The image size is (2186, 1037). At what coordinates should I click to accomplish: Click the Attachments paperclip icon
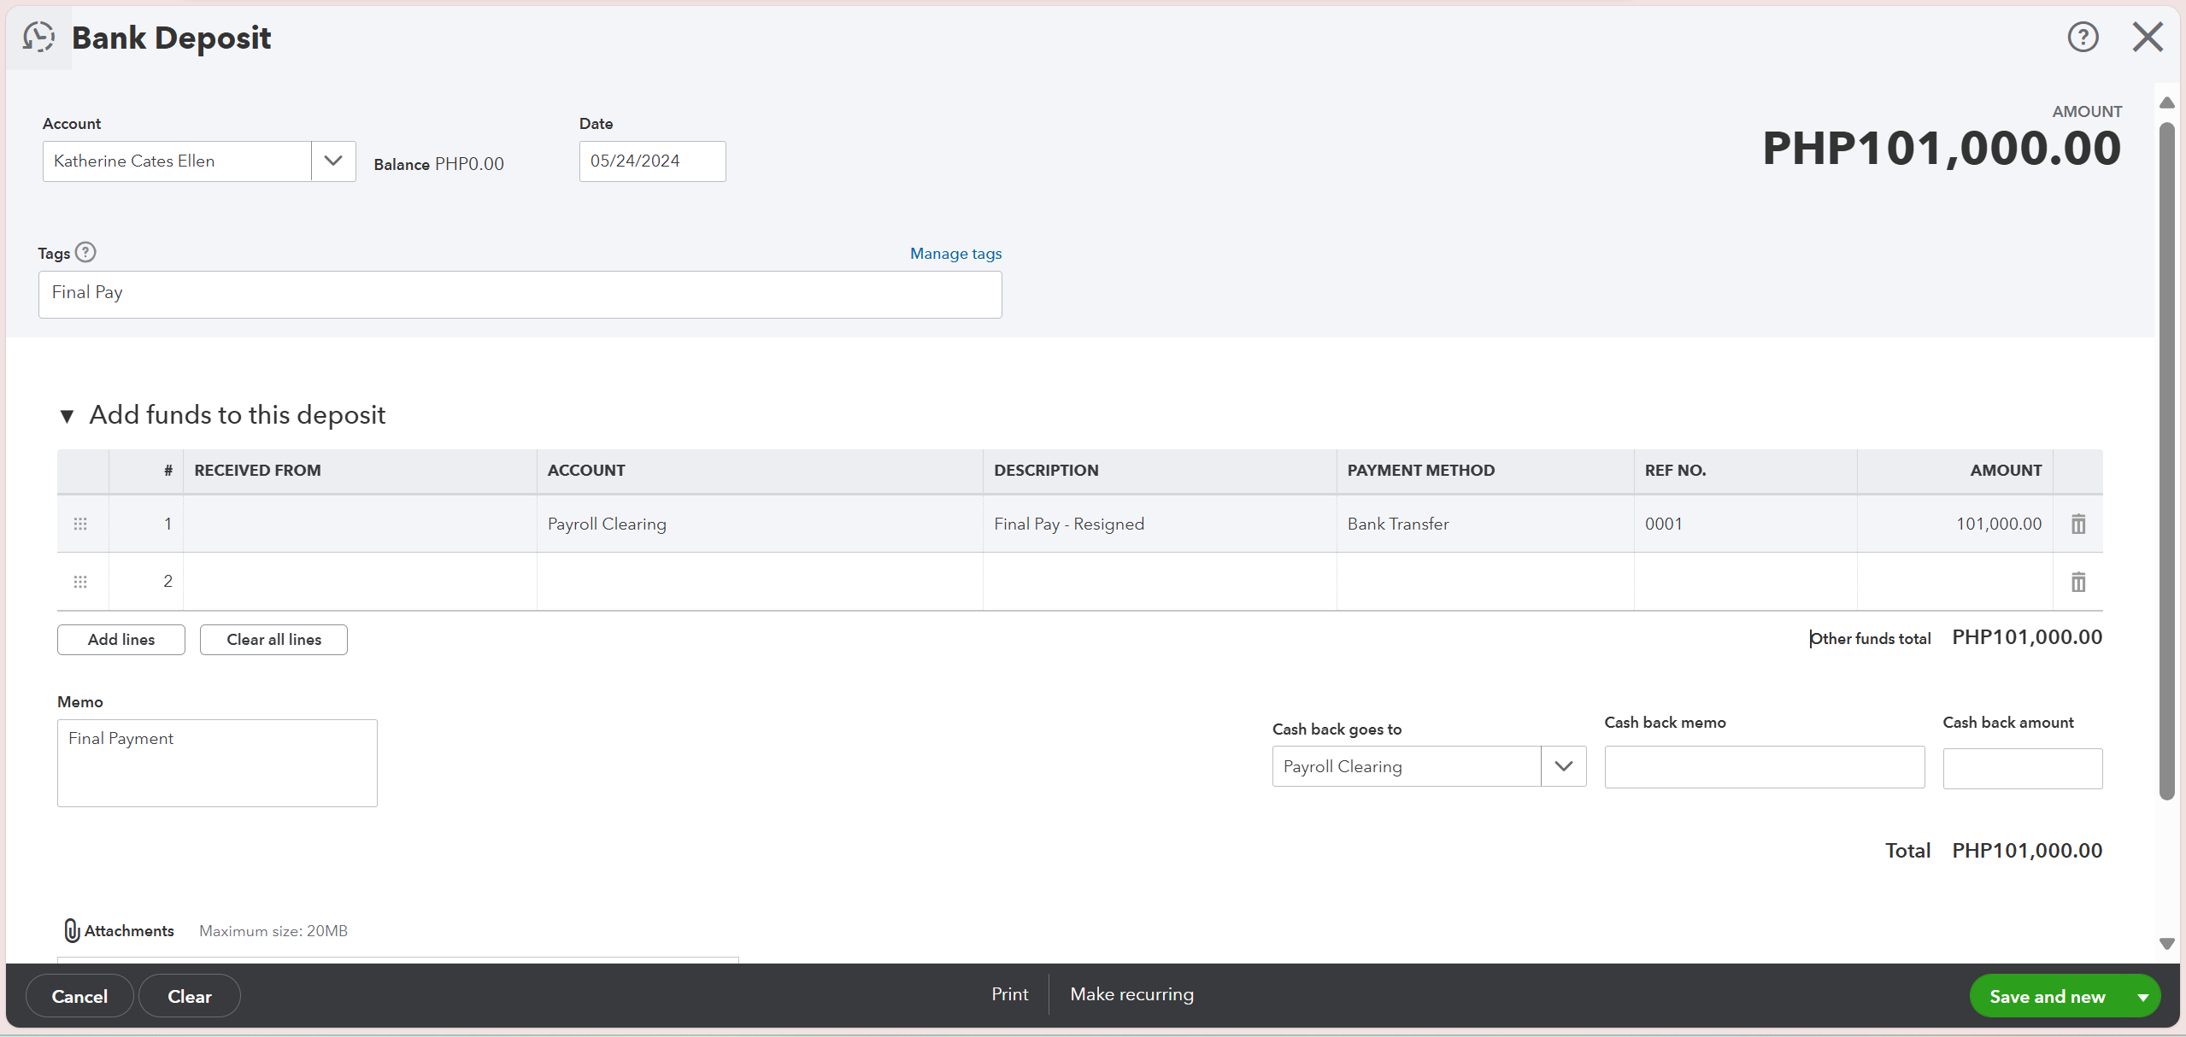(72, 930)
